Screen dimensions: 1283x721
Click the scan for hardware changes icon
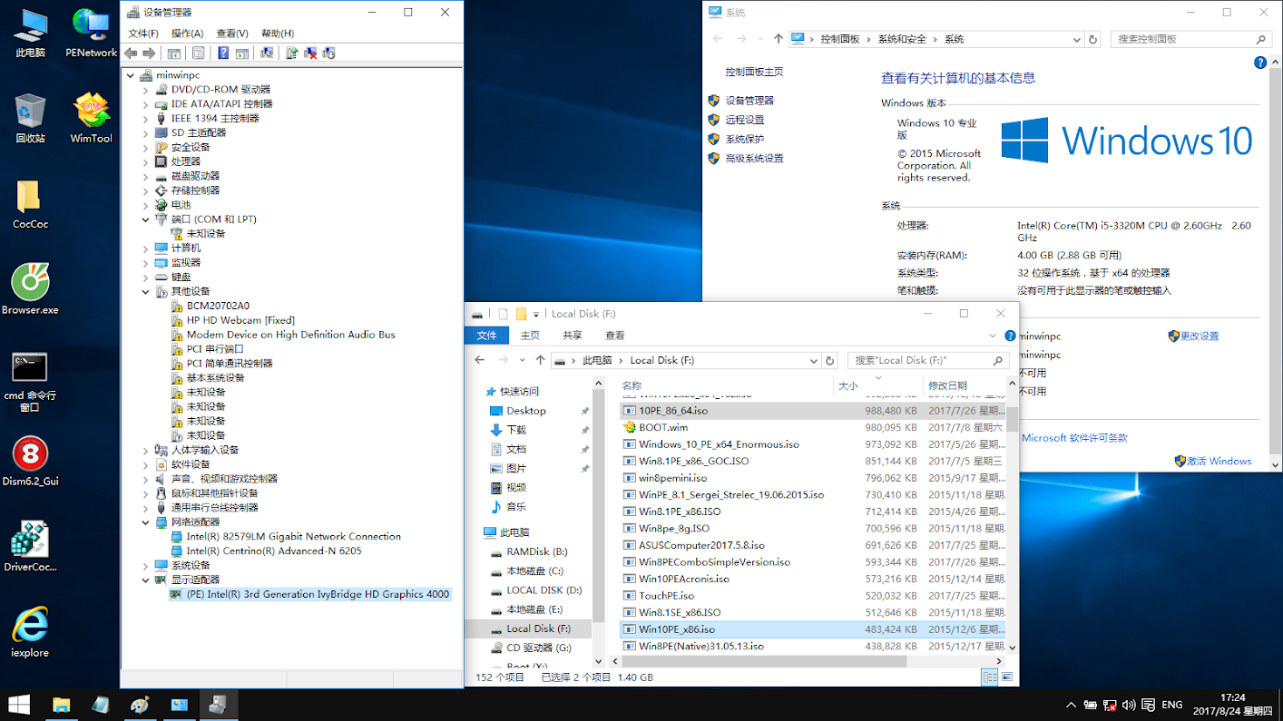[x=267, y=54]
